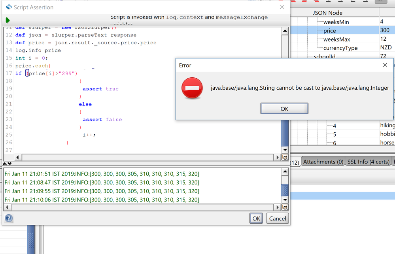Close the Script Assertion window

[282, 7]
